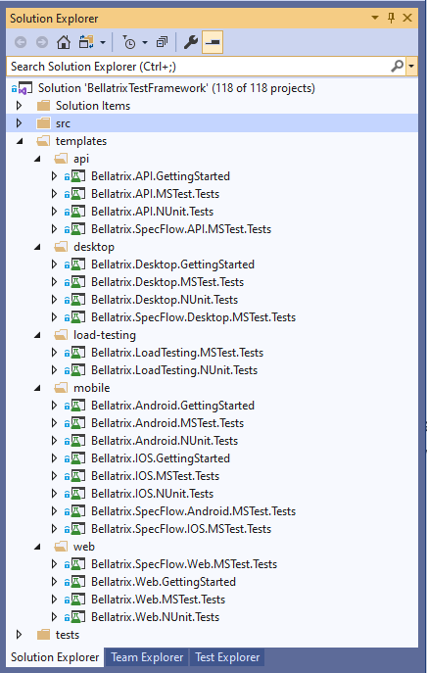Click the Bellatrix.API.GettingStarted project icon
This screenshot has width=427, height=673.
click(77, 176)
